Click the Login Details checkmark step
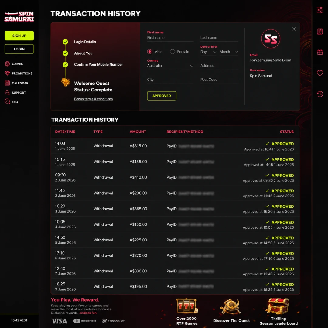This screenshot has height=328, width=328. pos(65,42)
